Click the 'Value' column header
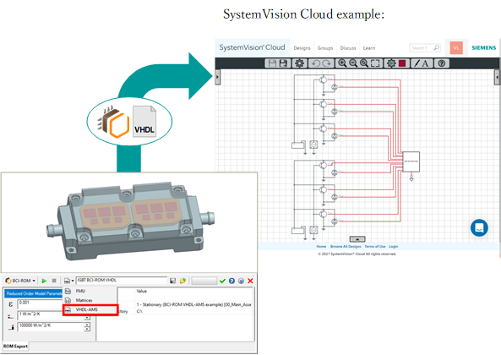Image resolution: width=501 pixels, height=355 pixels. 142,291
